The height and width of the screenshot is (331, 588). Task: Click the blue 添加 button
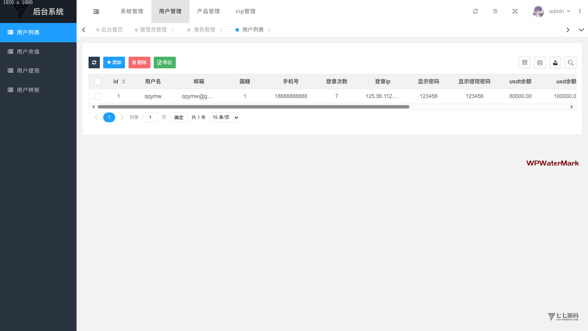[x=114, y=63]
